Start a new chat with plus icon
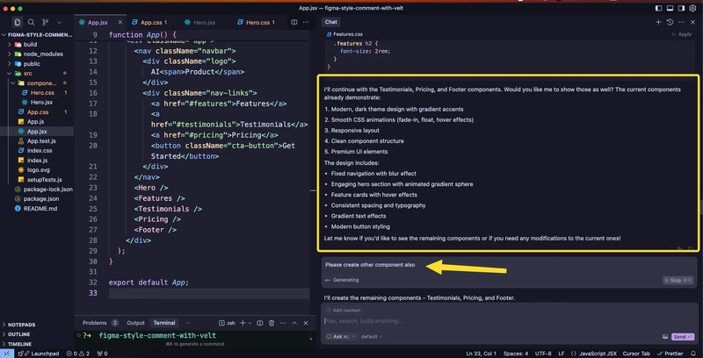The image size is (703, 358). coord(658,21)
